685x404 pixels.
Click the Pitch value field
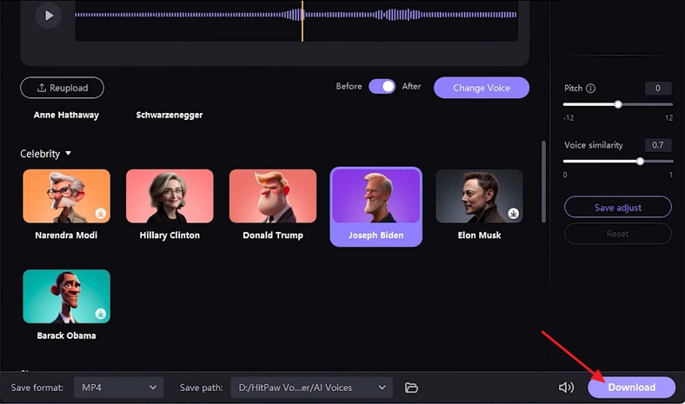(658, 89)
